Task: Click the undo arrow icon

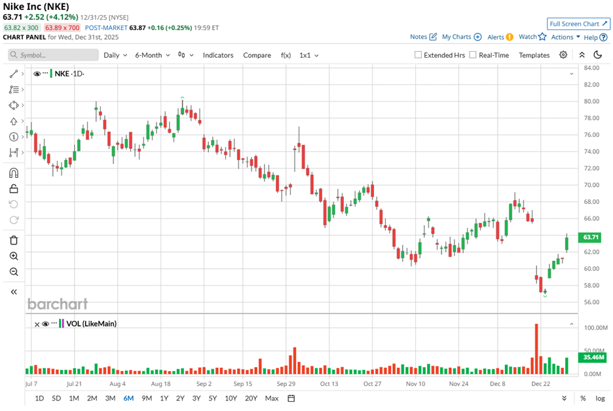Action: 14,204
